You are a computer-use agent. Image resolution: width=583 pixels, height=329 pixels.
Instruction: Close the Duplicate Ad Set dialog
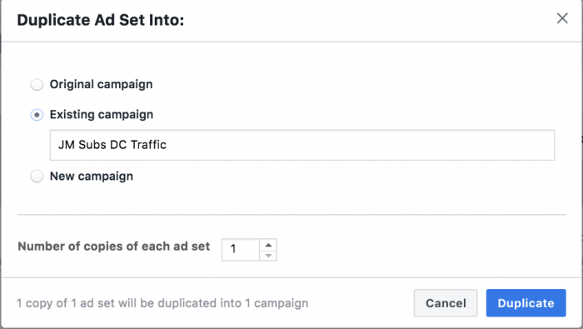pyautogui.click(x=562, y=17)
